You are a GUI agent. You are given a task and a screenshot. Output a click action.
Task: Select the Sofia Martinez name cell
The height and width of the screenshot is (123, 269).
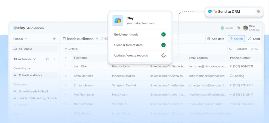[84, 76]
